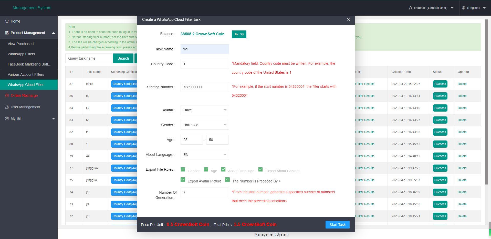This screenshot has height=239, width=491.
Task: Click the Home house icon in sidebar
Action: point(7,21)
